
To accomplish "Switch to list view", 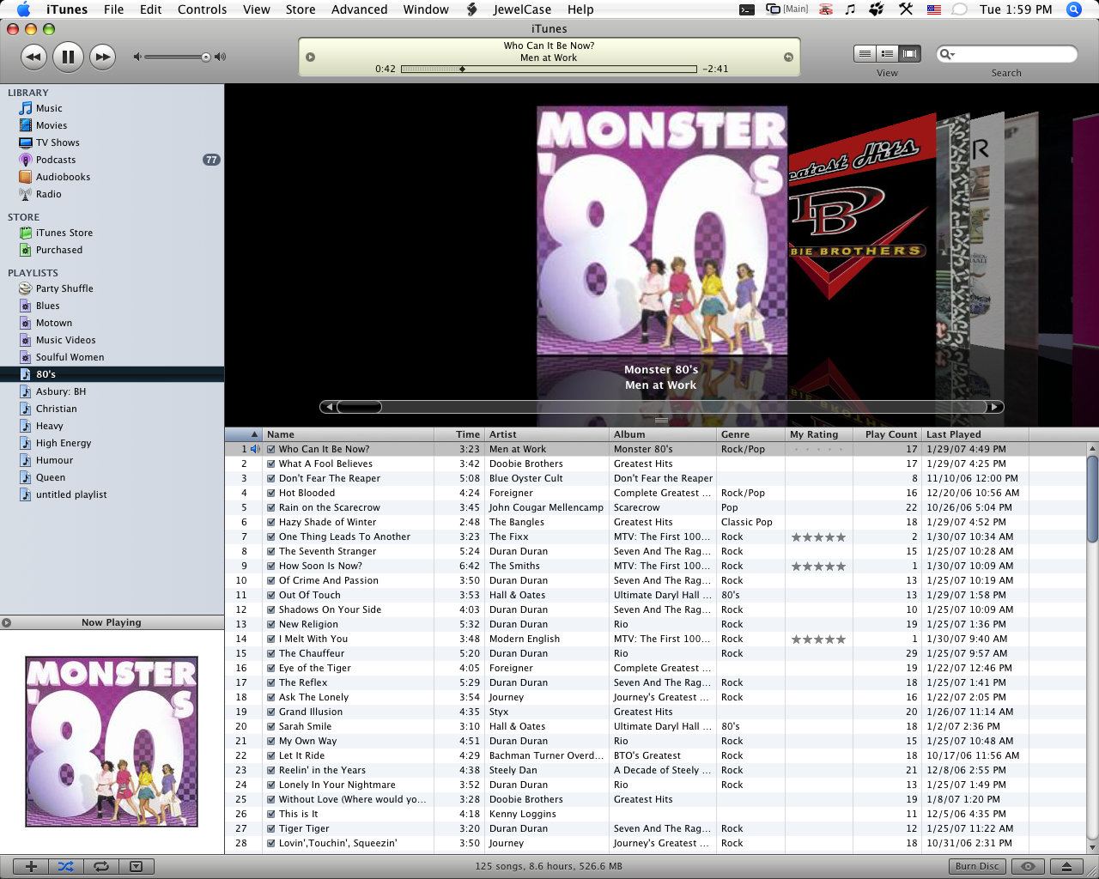I will tap(865, 54).
